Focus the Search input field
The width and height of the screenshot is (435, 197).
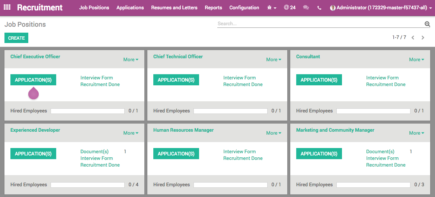tap(320, 24)
